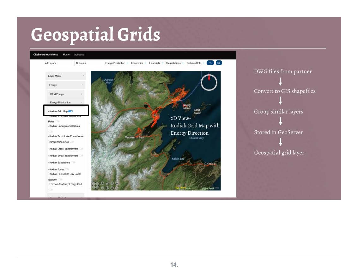Go to the Home nav link
The width and height of the screenshot is (358, 277).
pyautogui.click(x=66, y=55)
